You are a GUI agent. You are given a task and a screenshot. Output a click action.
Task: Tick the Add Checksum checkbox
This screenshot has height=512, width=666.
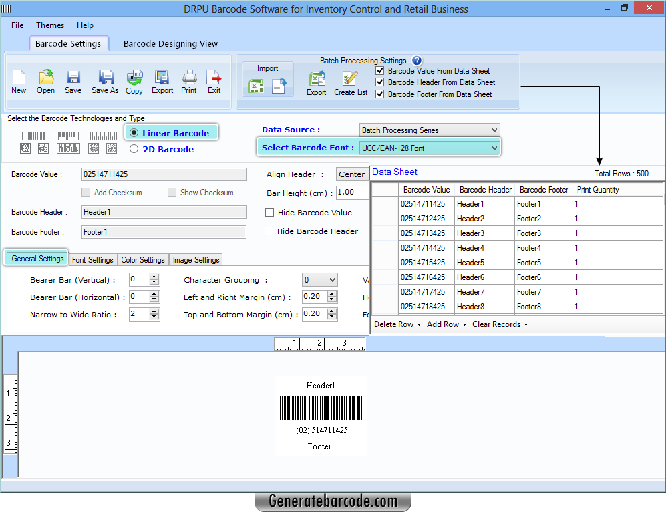coord(86,193)
